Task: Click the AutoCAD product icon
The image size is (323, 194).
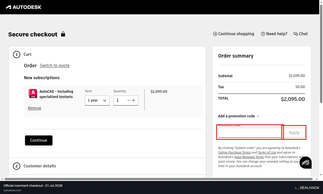Action: (33, 93)
